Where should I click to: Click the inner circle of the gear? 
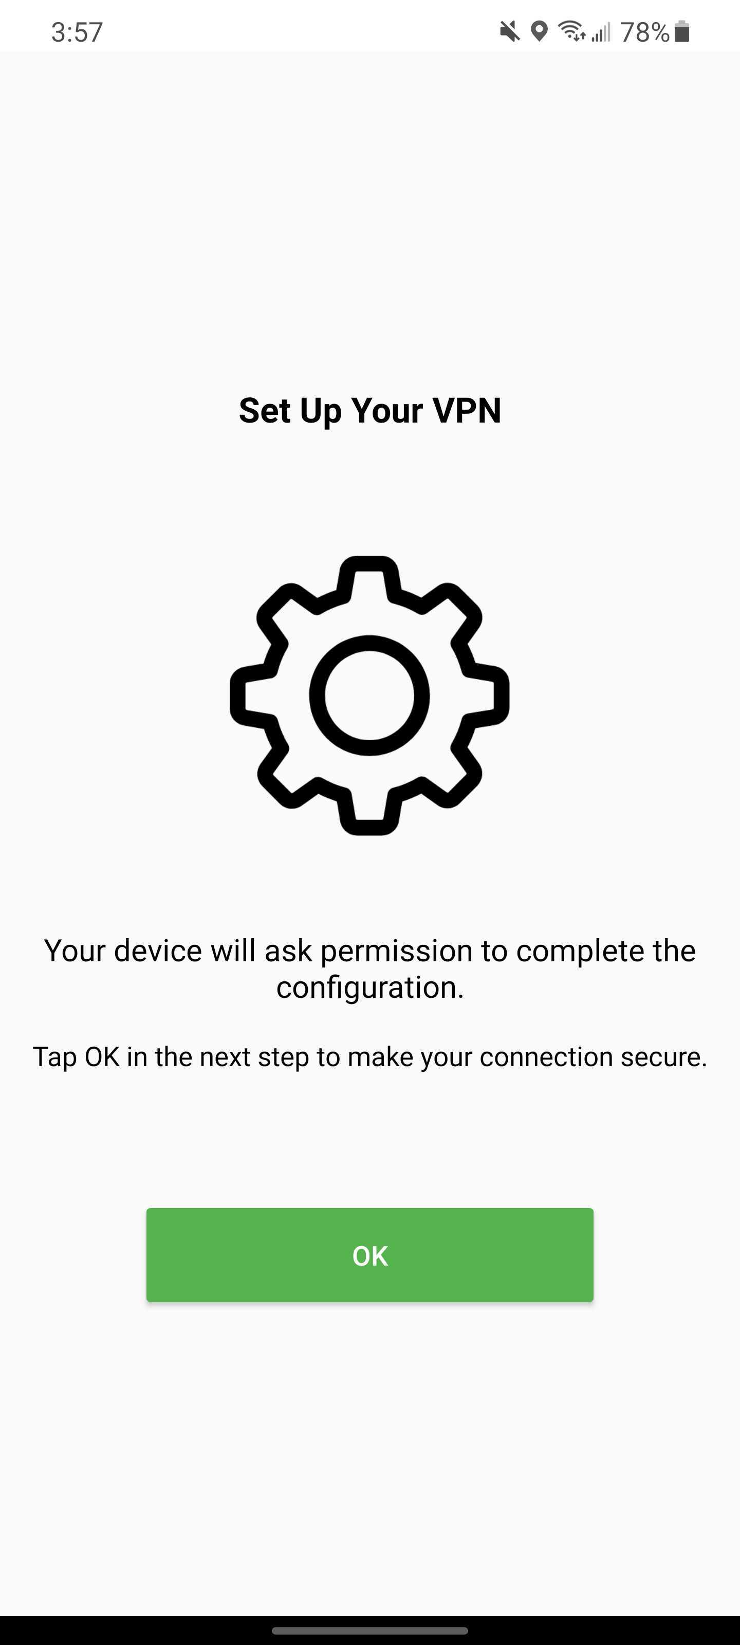pos(369,696)
